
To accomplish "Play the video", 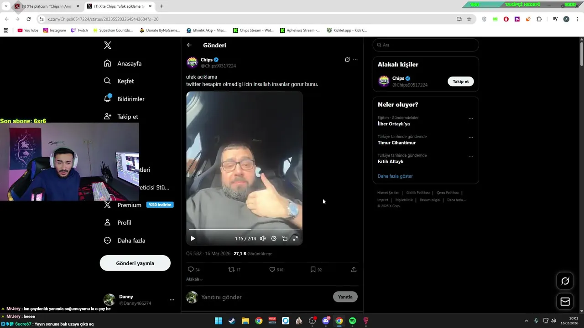I will coord(193,238).
